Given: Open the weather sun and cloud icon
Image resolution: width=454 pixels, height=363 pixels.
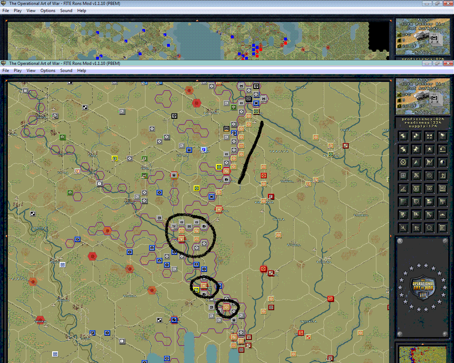Looking at the screenshot, I should coord(430,202).
